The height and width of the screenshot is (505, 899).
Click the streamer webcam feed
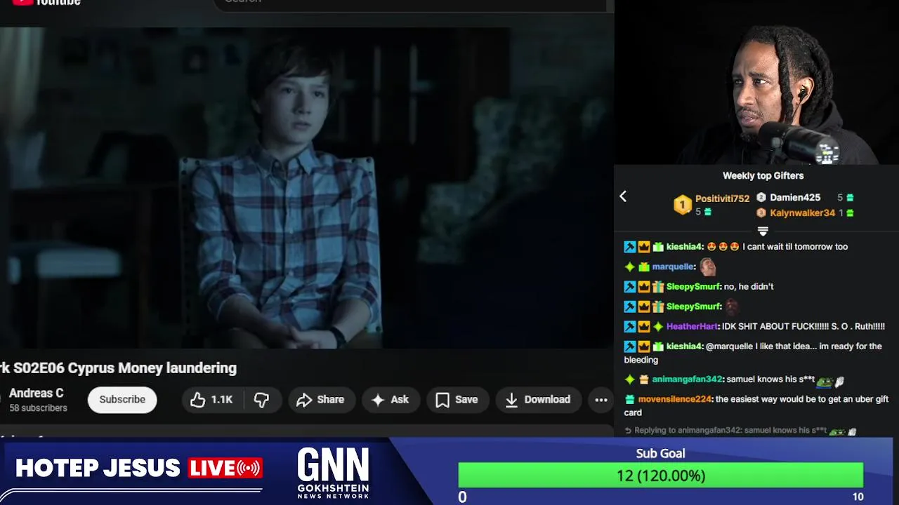coord(756,83)
